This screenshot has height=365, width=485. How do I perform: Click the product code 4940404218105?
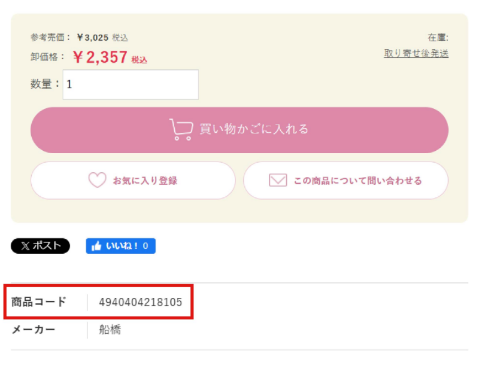(140, 302)
